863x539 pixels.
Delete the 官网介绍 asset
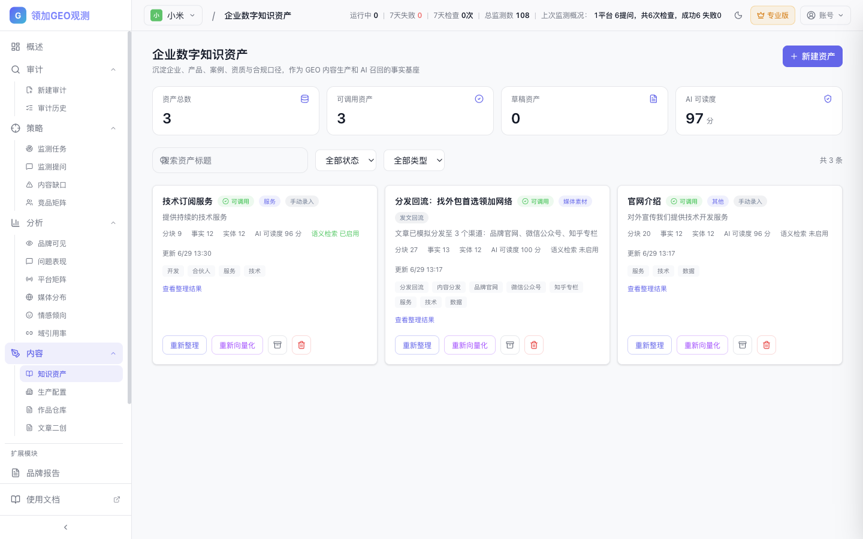(x=767, y=345)
